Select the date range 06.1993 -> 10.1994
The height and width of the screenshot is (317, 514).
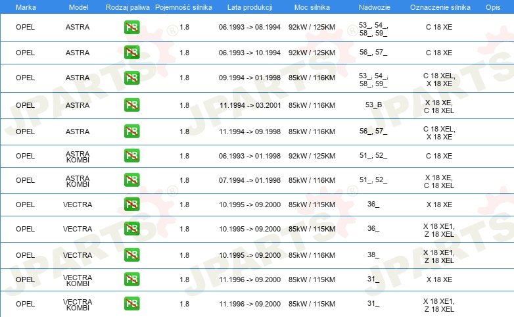(250, 53)
